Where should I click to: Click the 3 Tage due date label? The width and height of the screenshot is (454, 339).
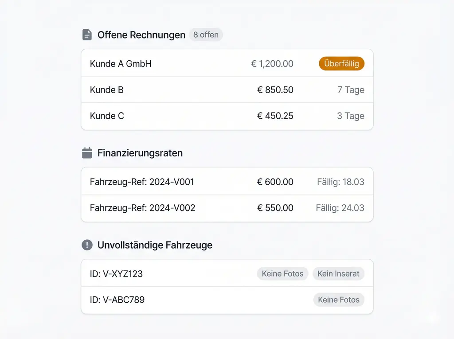point(350,116)
